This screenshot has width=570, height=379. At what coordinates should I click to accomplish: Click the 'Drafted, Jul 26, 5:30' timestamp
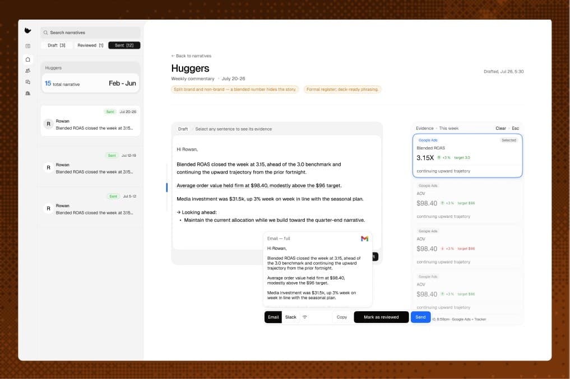pos(503,72)
